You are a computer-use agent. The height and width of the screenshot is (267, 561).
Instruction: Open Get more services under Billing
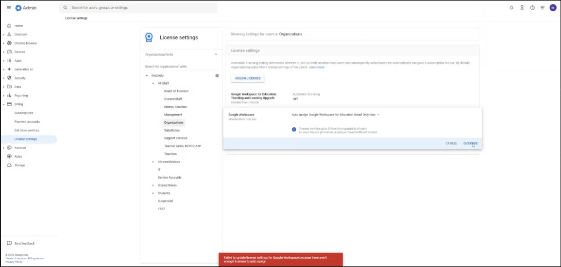coord(27,131)
